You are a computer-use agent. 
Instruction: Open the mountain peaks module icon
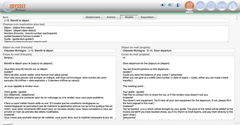(232, 6)
